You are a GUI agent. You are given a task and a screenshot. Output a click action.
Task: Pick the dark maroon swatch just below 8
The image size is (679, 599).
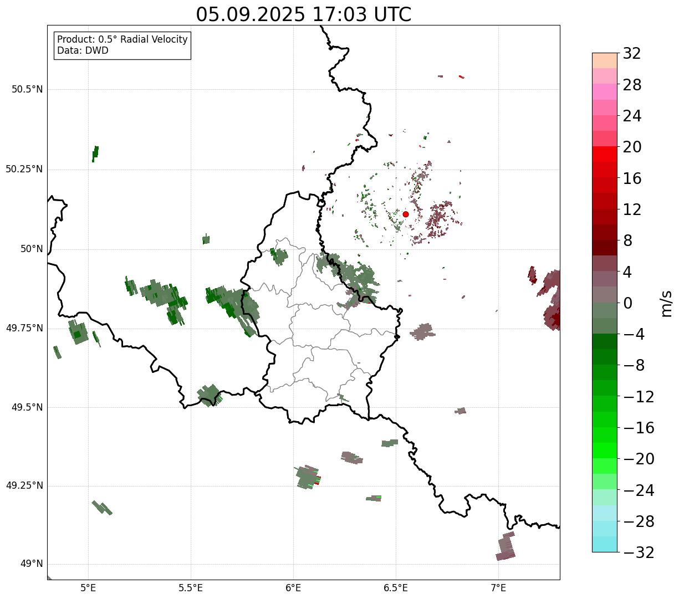click(x=605, y=248)
